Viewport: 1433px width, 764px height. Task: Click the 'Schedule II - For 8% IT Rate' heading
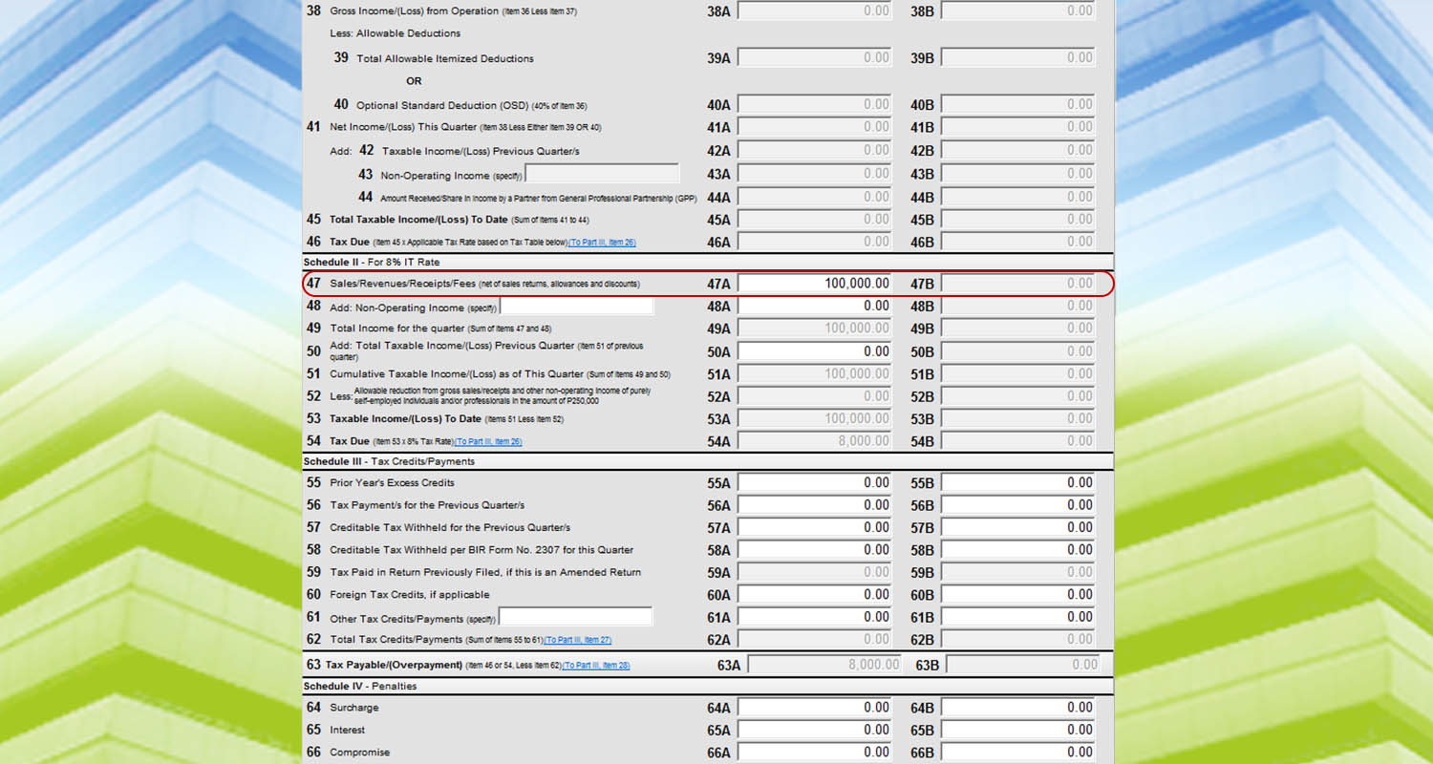coord(372,262)
